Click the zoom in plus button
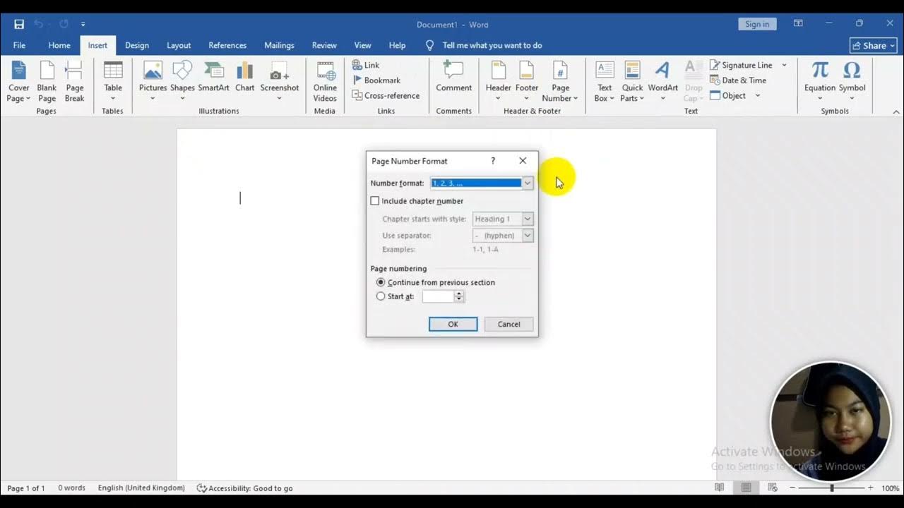Viewport: 904px width, 508px height. [870, 488]
